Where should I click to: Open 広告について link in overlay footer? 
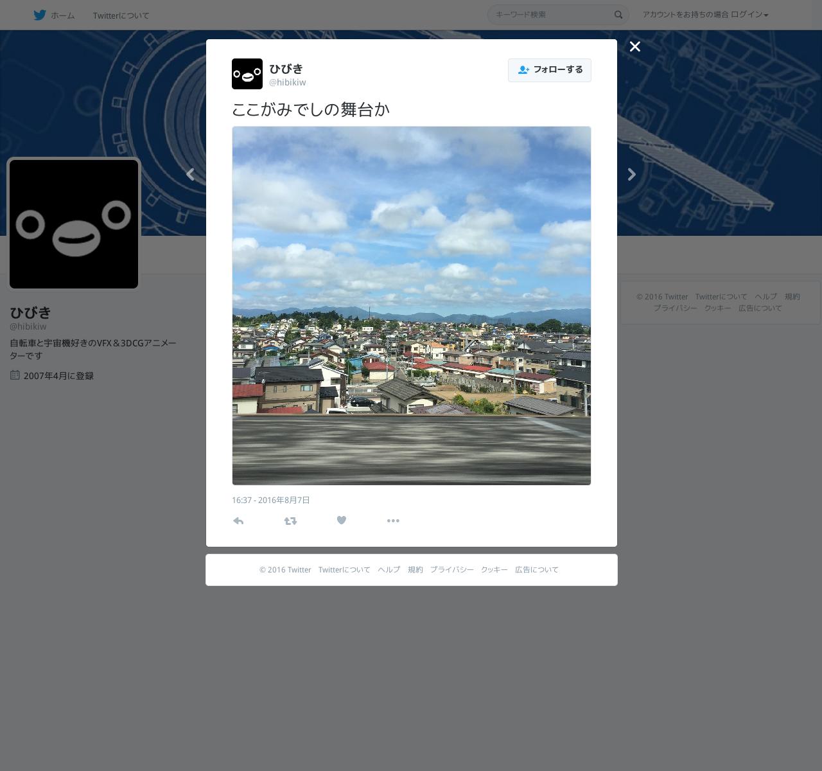coord(537,570)
